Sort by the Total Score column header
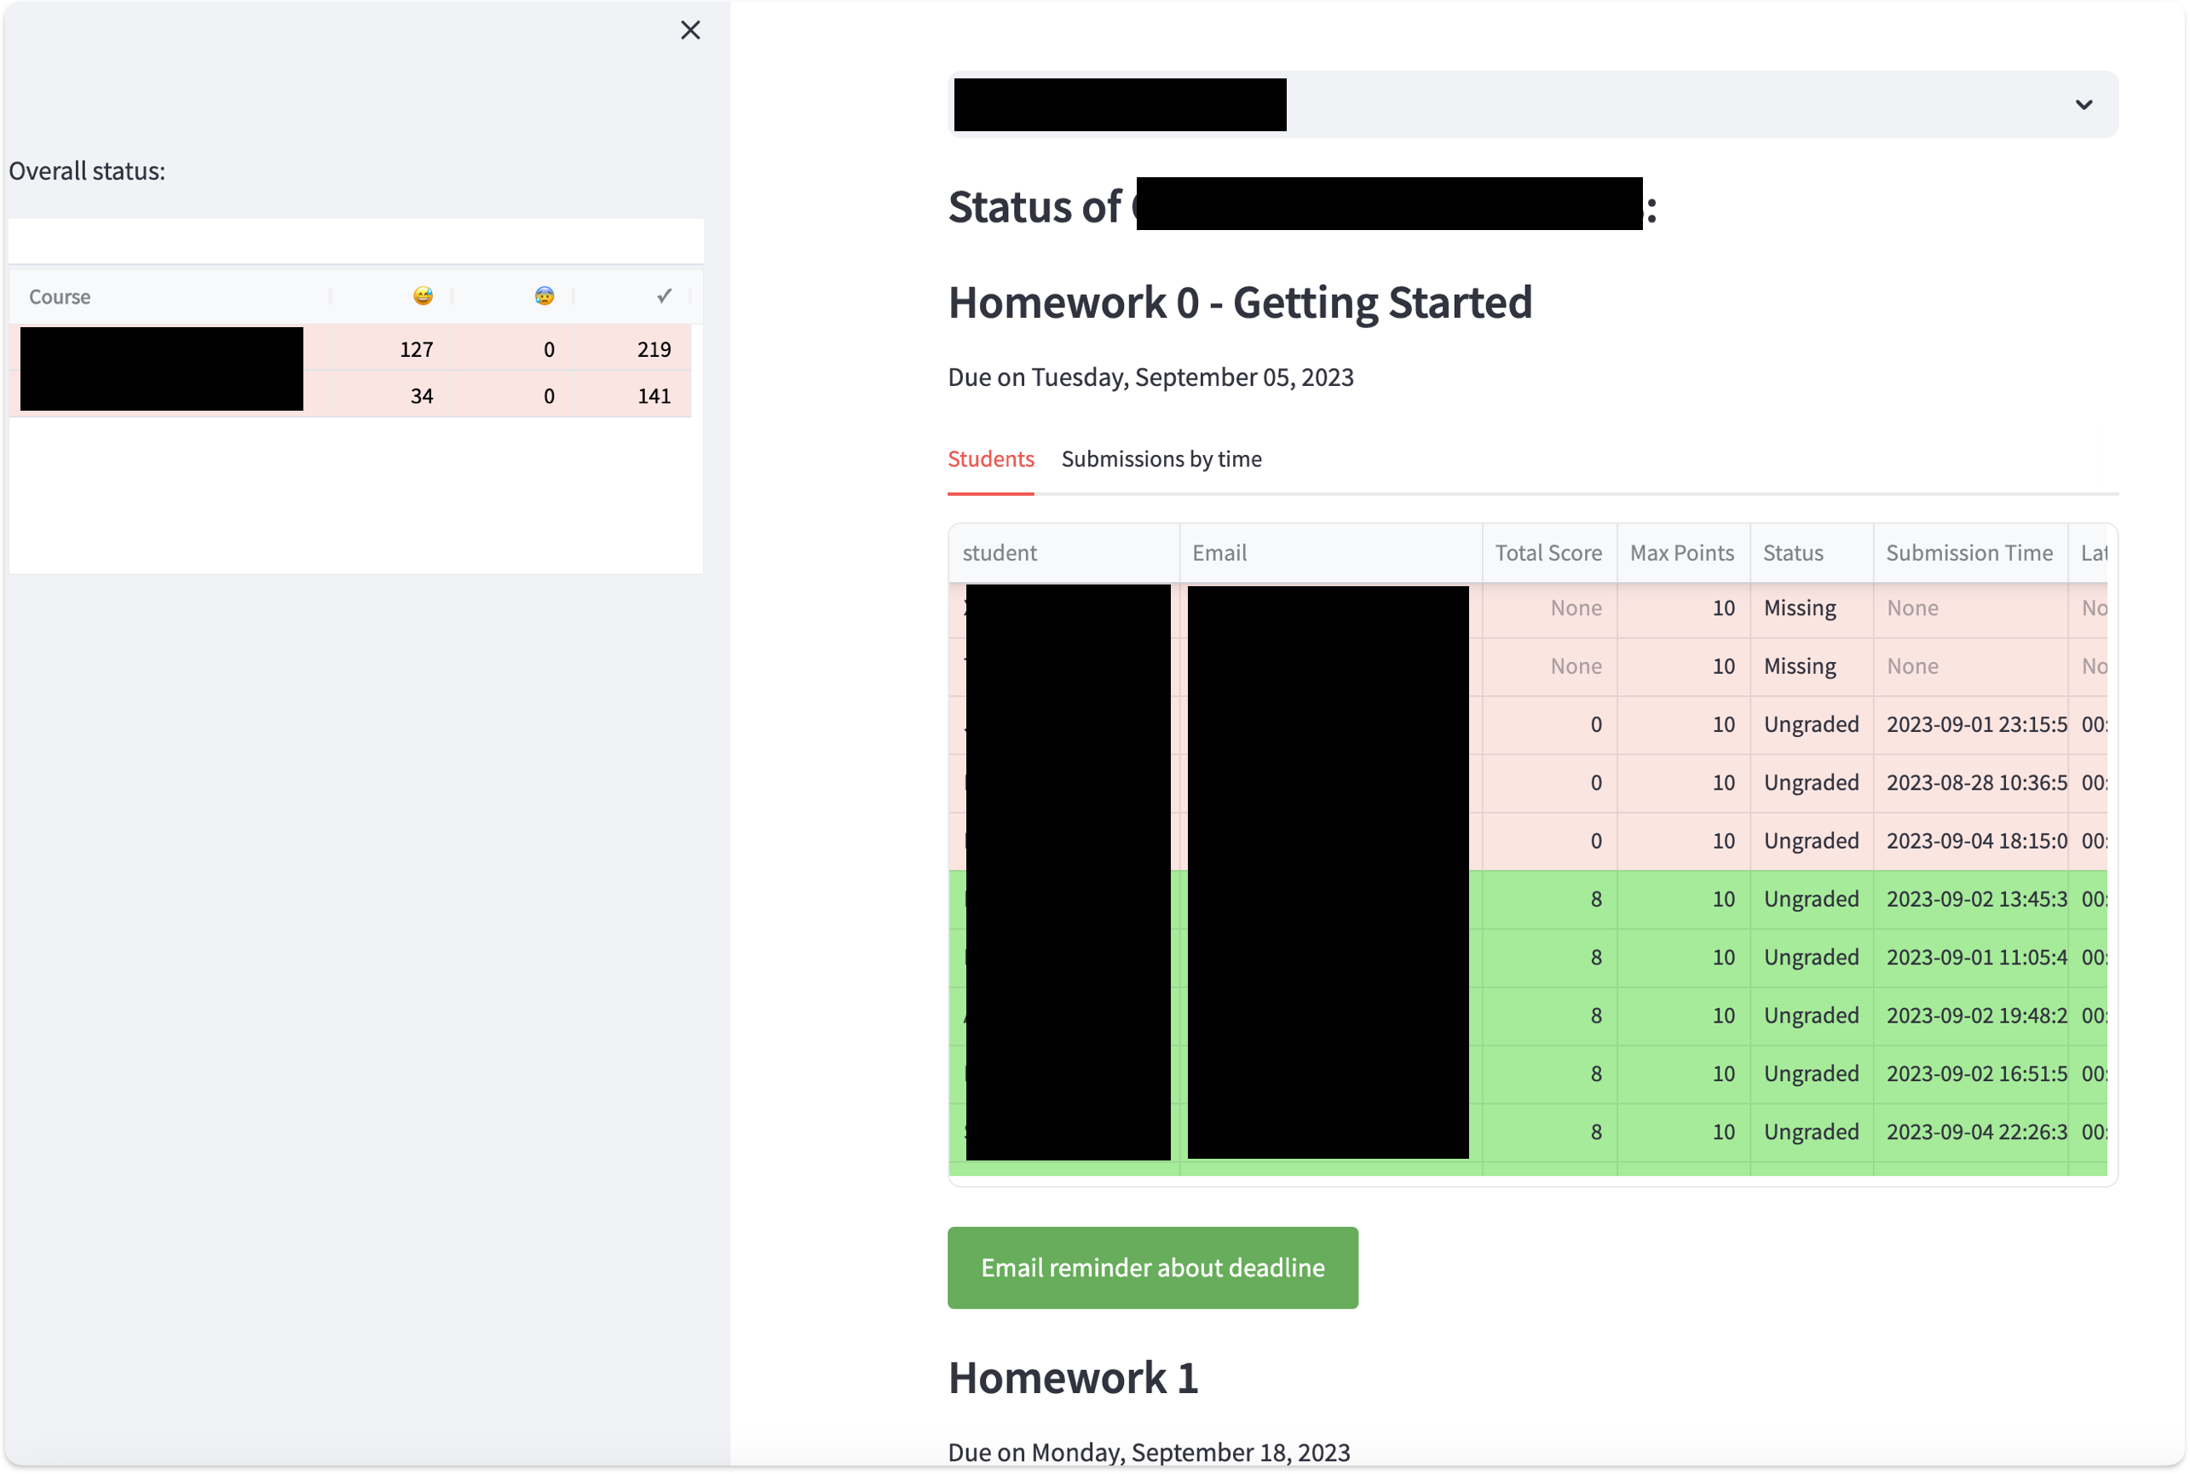 (x=1547, y=553)
